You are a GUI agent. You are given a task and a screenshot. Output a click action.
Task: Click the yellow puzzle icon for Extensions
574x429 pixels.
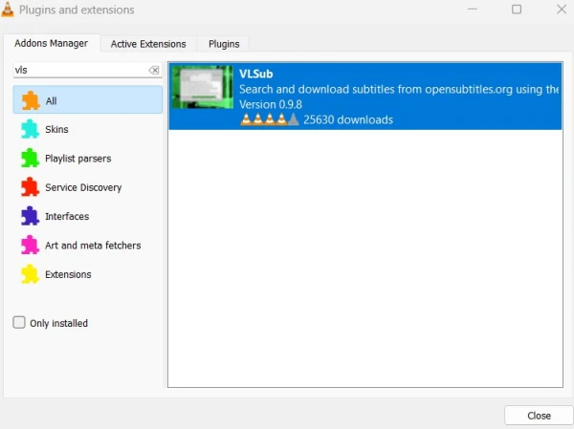pos(30,274)
